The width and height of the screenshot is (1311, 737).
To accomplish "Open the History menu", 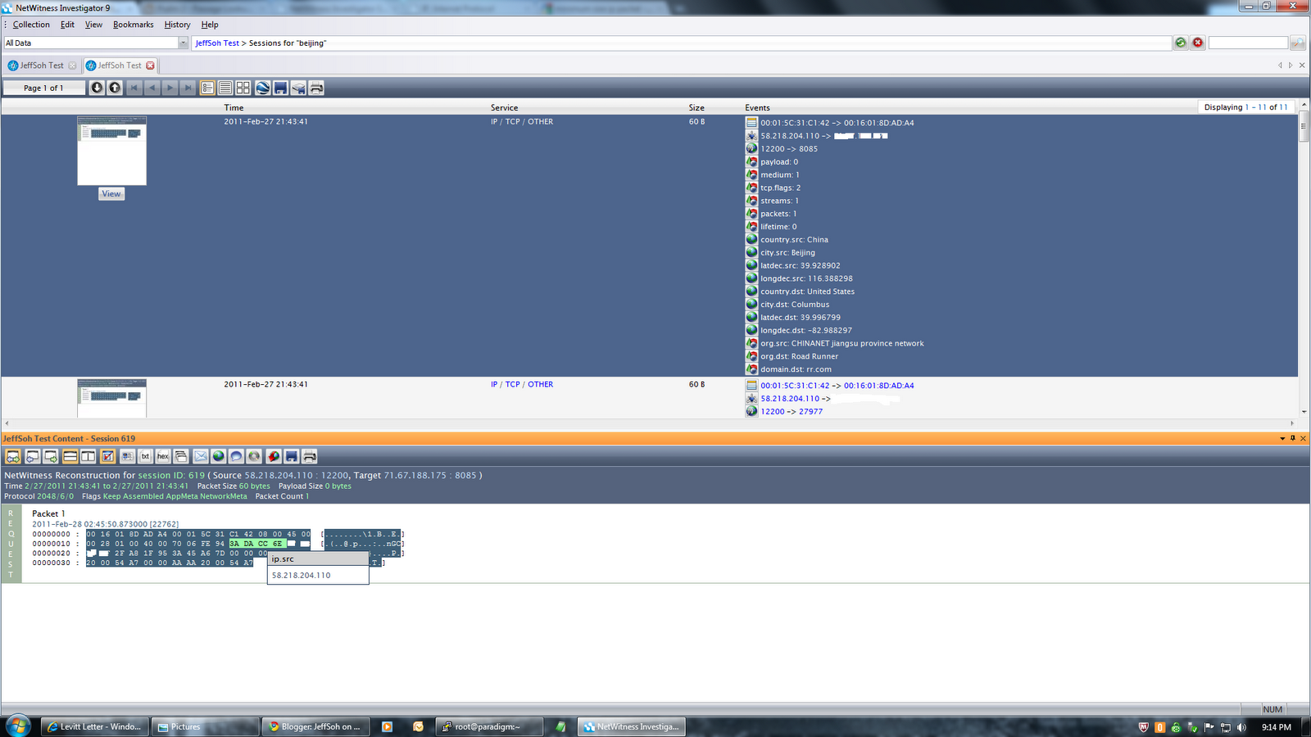I will tap(177, 25).
